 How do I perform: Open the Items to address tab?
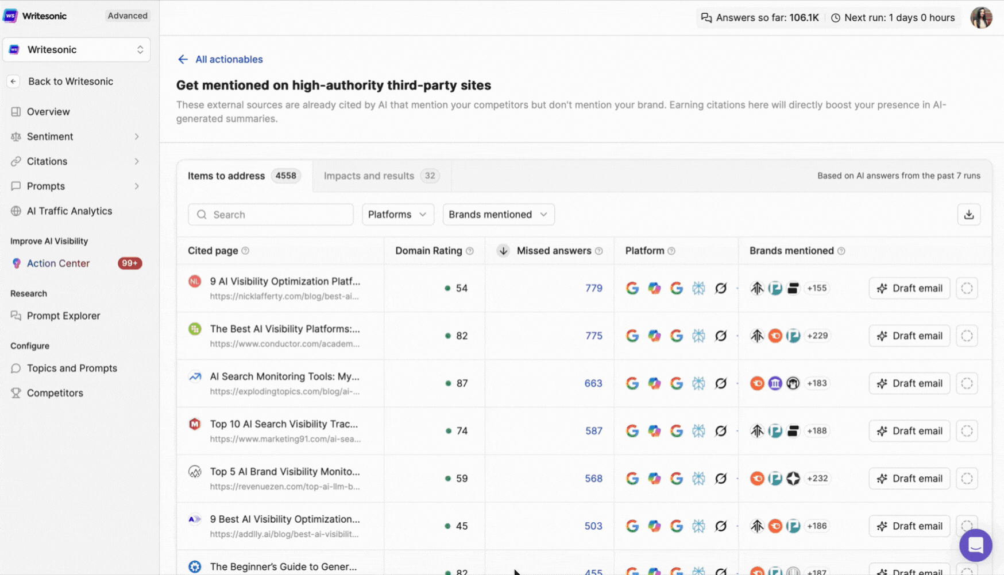point(226,176)
